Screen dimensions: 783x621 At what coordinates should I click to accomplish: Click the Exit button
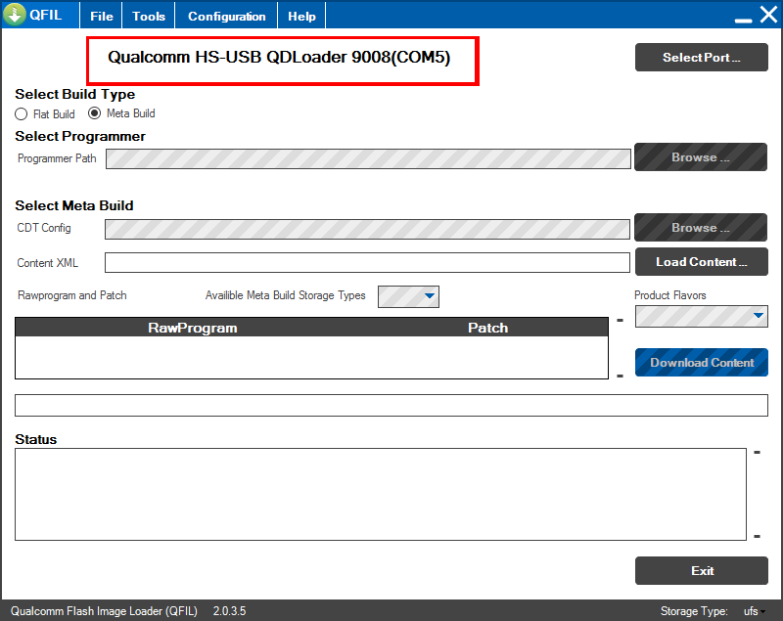[701, 570]
